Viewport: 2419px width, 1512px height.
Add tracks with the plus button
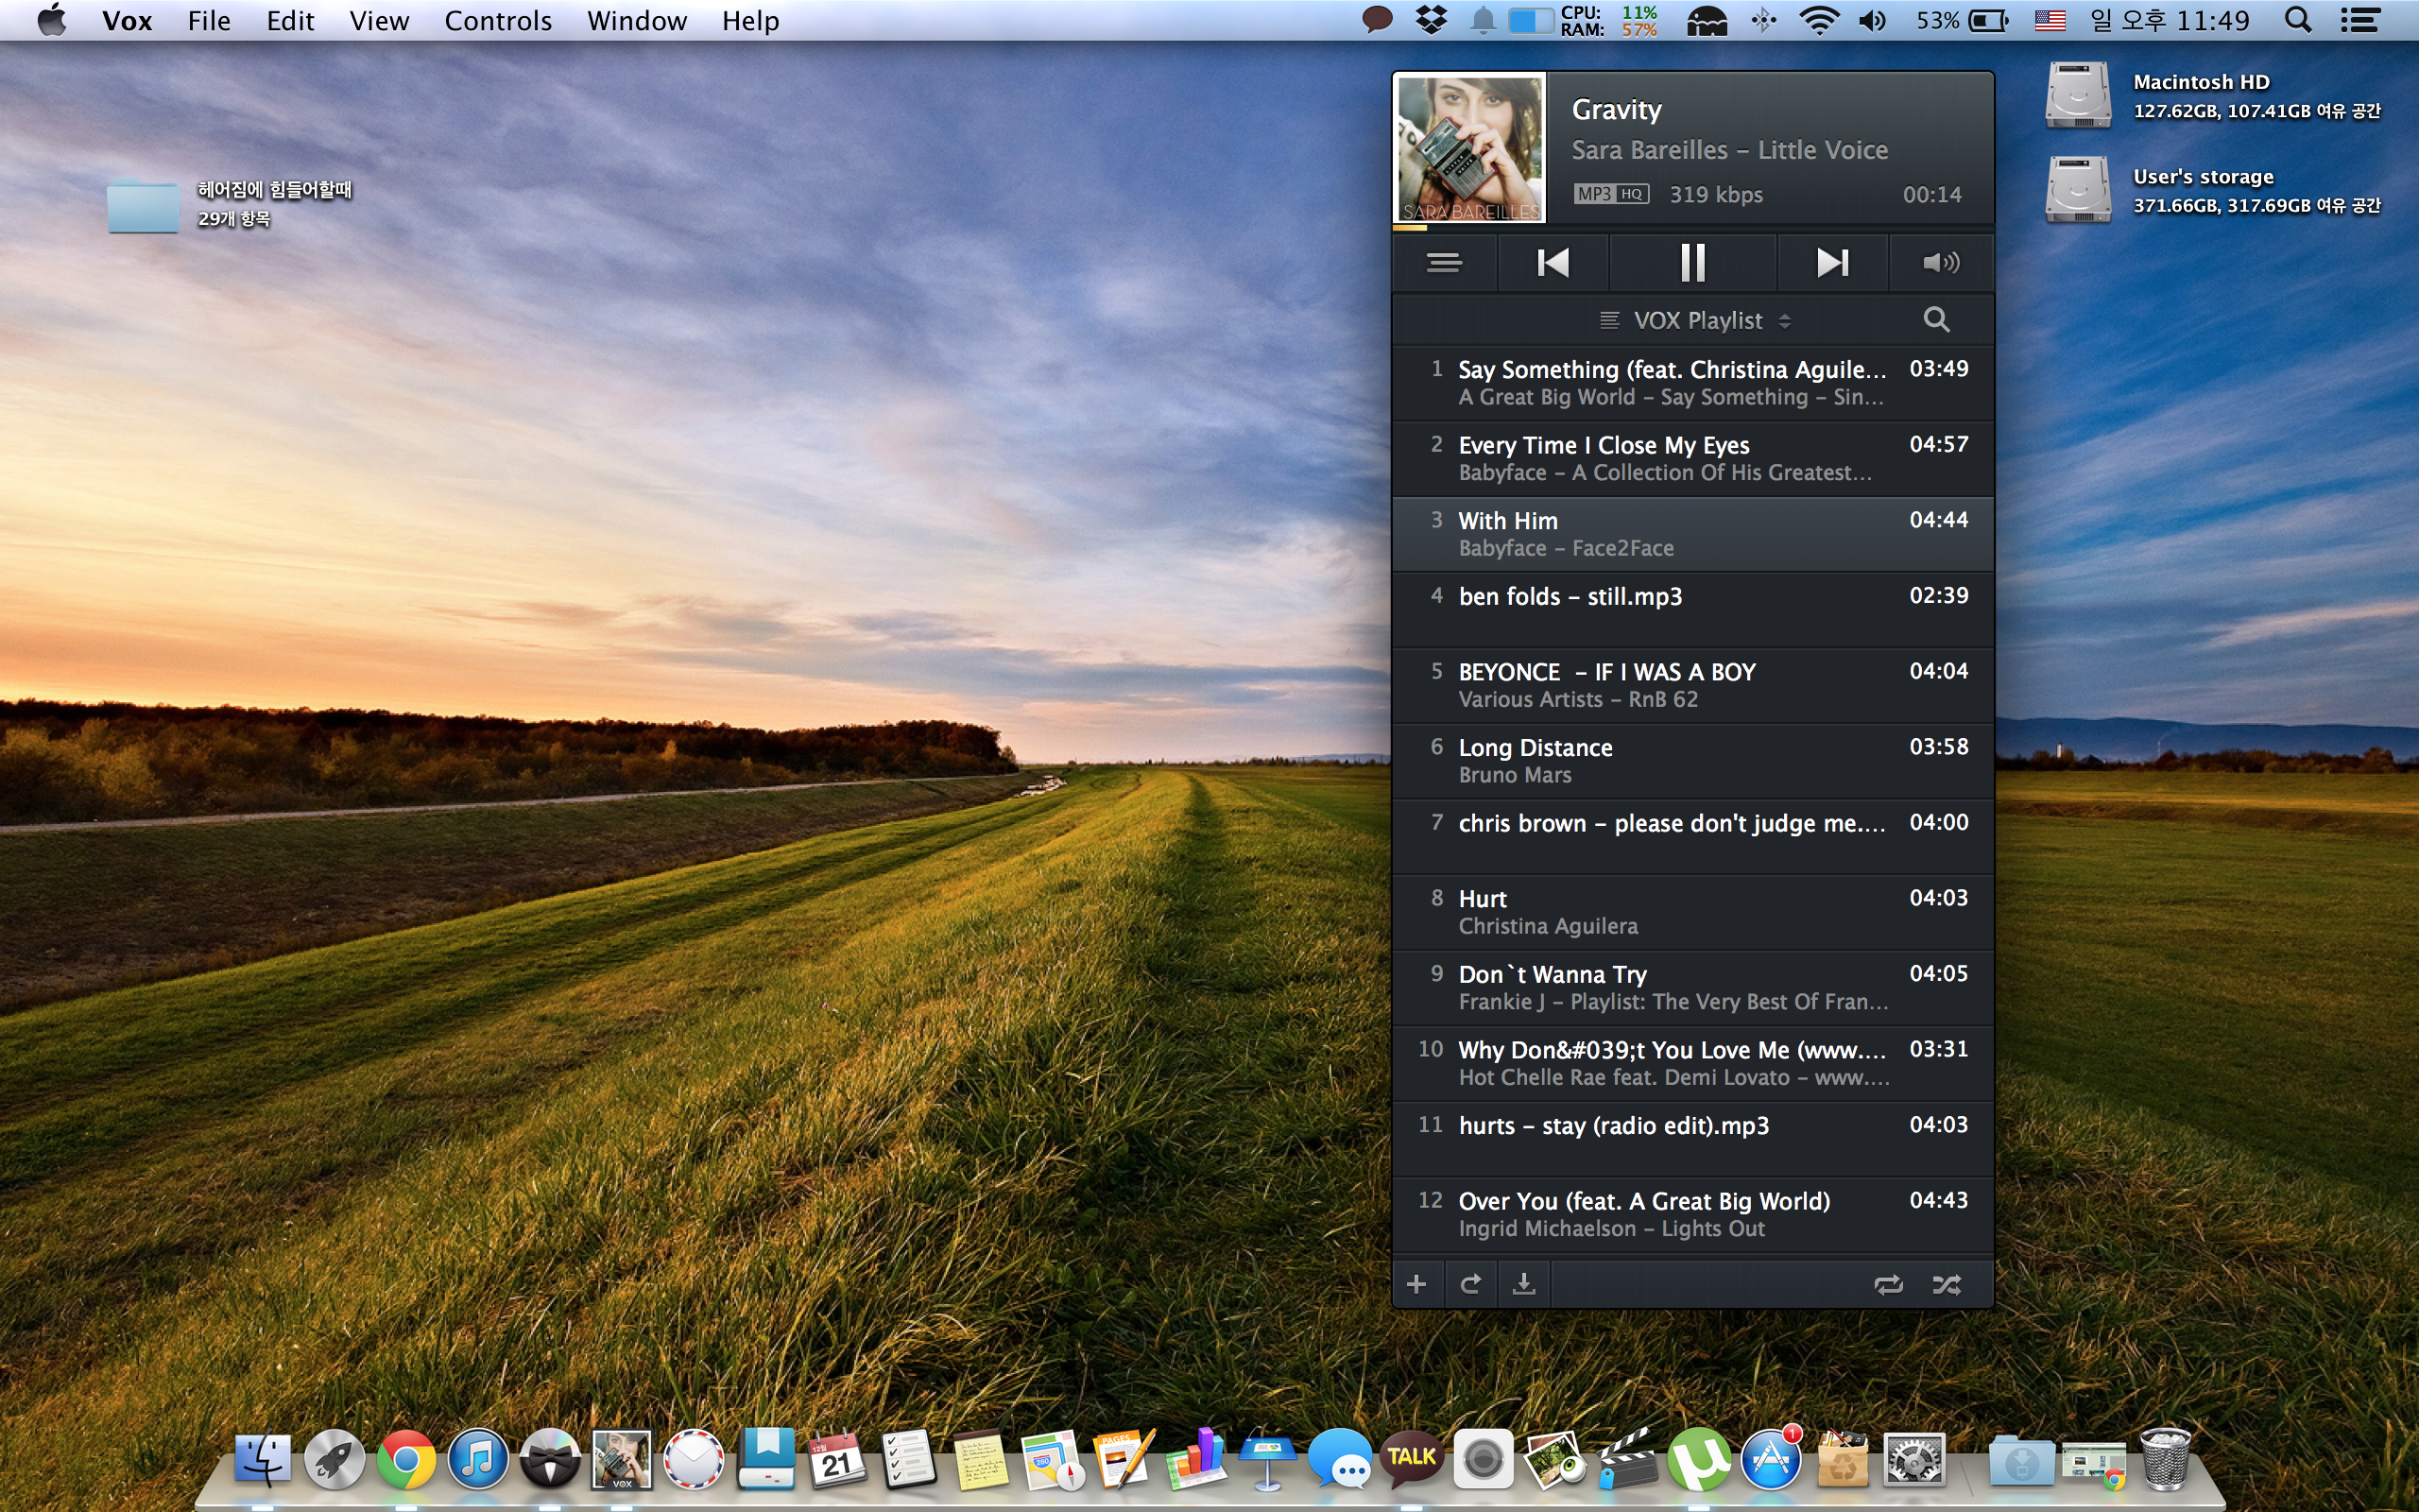pos(1416,1284)
